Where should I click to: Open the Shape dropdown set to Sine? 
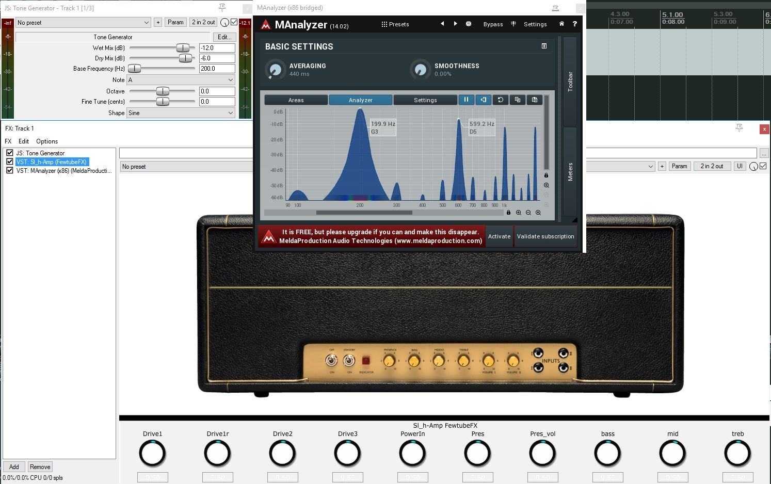pyautogui.click(x=181, y=113)
